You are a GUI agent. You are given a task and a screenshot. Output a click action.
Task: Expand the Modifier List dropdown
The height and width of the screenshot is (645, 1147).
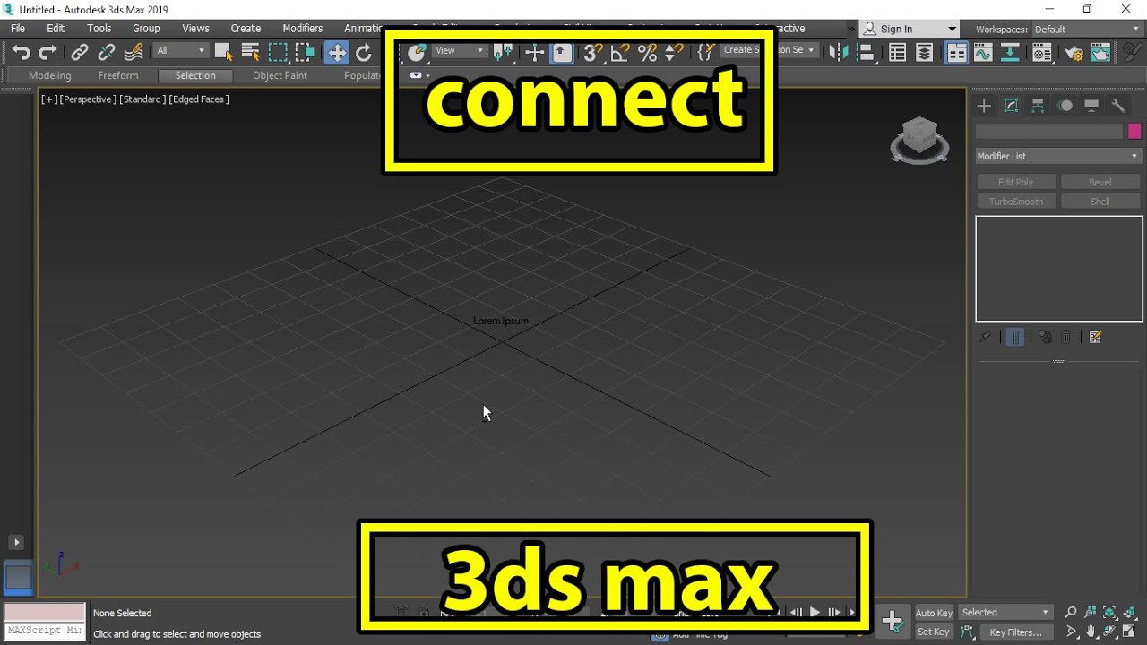point(1057,156)
